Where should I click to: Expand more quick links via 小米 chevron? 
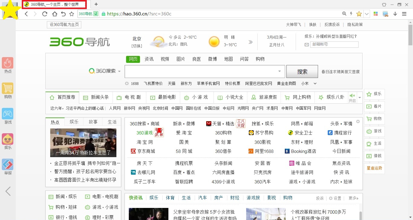click(315, 83)
